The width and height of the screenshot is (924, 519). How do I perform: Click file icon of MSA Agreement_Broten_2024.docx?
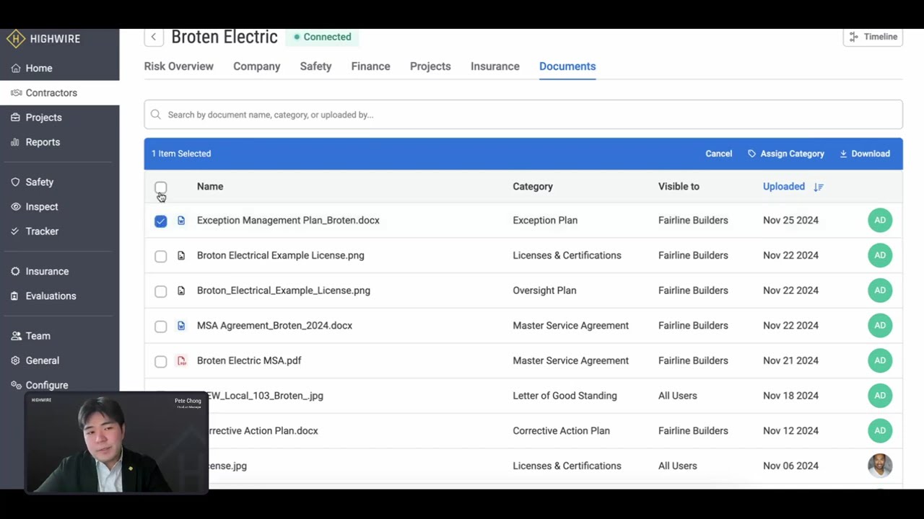181,326
